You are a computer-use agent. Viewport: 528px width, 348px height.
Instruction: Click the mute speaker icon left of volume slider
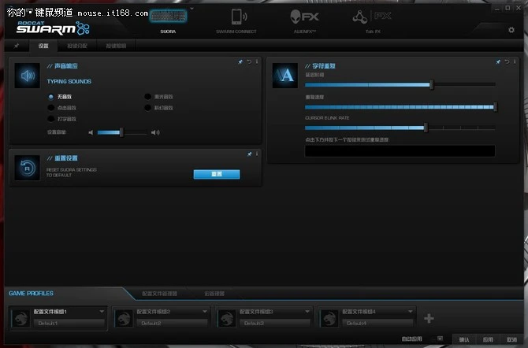pos(91,132)
